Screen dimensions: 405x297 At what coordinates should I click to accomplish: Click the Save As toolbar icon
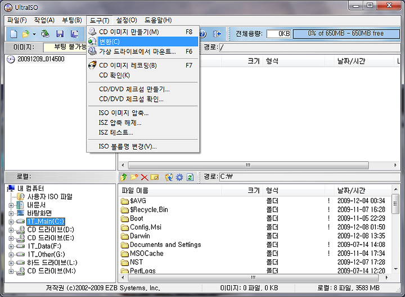click(x=74, y=34)
